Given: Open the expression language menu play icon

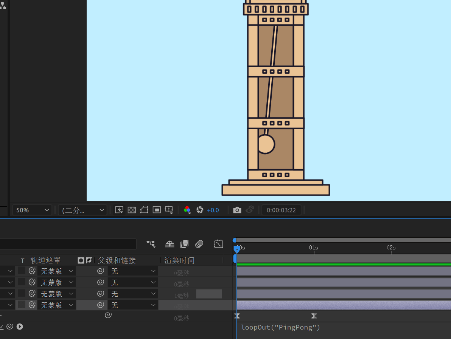Looking at the screenshot, I should pyautogui.click(x=20, y=327).
